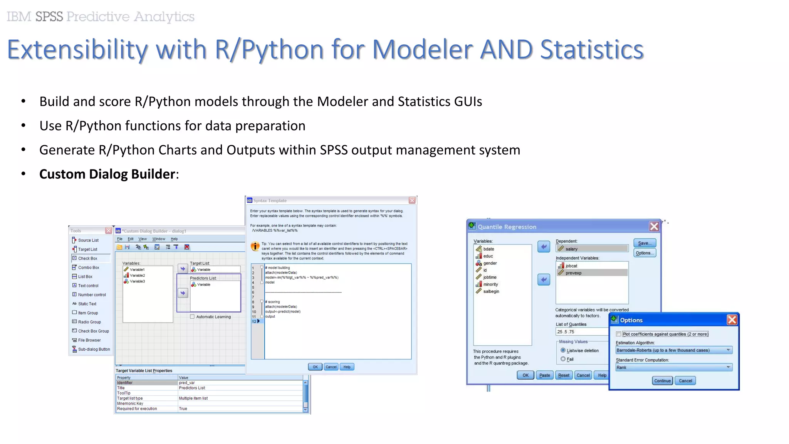Open View menu in Custom Dialog Builder
The image size is (789, 444).
point(143,239)
